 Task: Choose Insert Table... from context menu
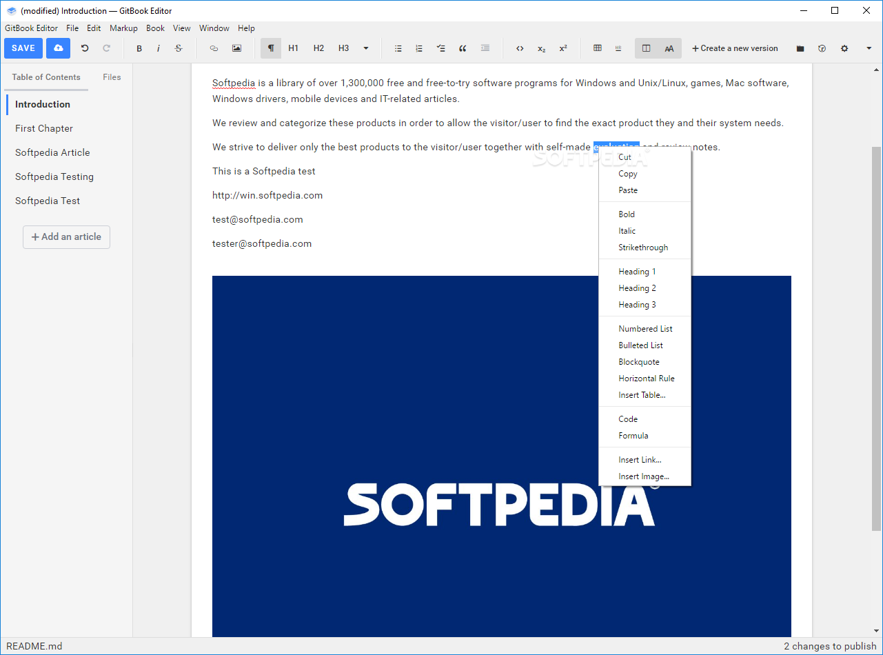tap(645, 395)
